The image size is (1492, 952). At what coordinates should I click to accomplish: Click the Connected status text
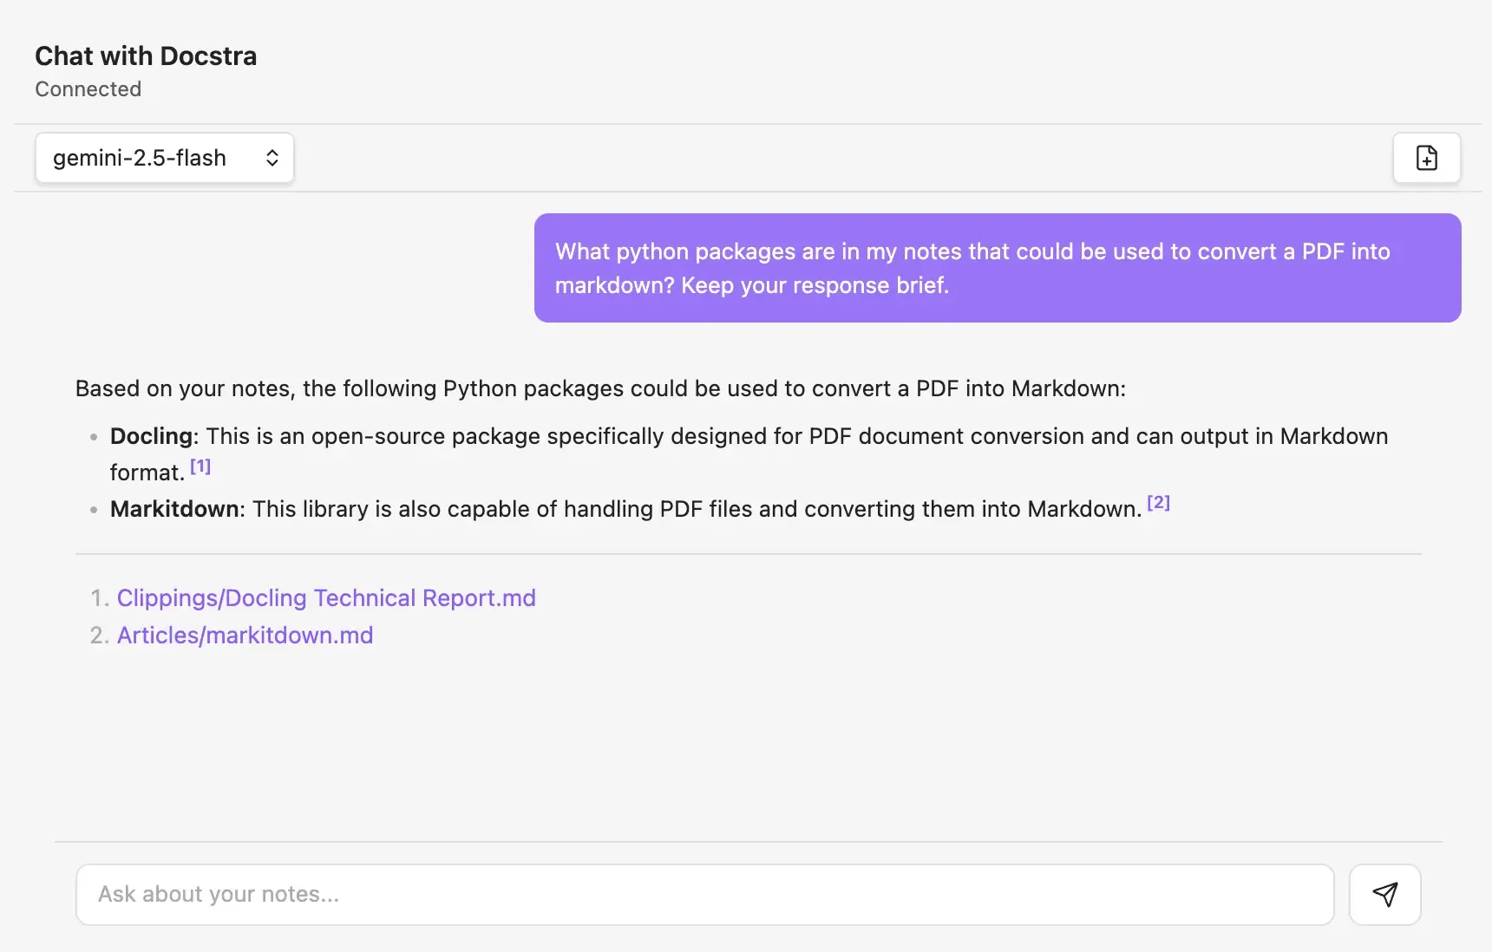[88, 88]
